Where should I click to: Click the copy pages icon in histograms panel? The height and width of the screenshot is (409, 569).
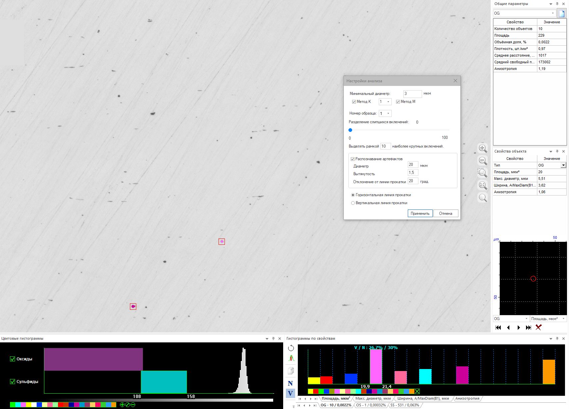[291, 371]
